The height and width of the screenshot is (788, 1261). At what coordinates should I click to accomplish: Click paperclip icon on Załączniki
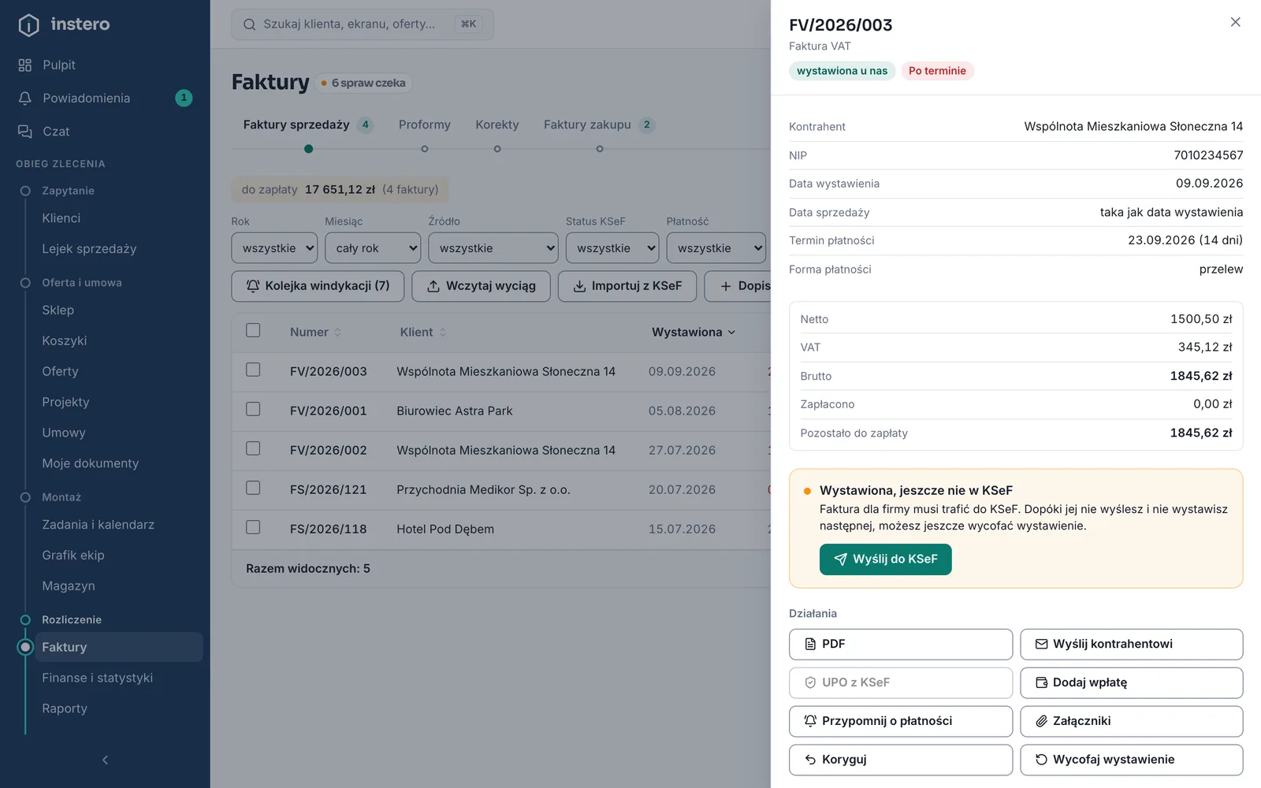[x=1041, y=721]
